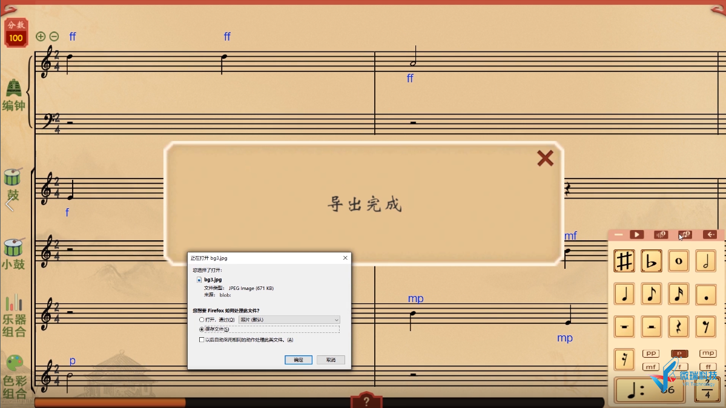Screen dimensions: 726x408
Task: Minimize the note palette panel
Action: (x=618, y=235)
